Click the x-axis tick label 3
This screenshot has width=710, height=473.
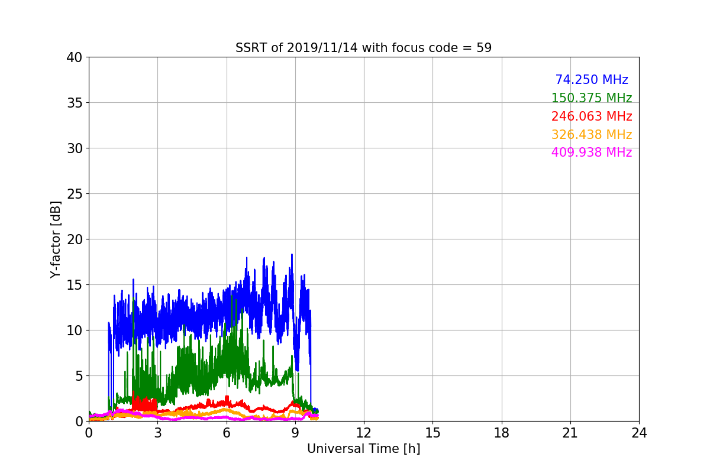[x=157, y=433]
